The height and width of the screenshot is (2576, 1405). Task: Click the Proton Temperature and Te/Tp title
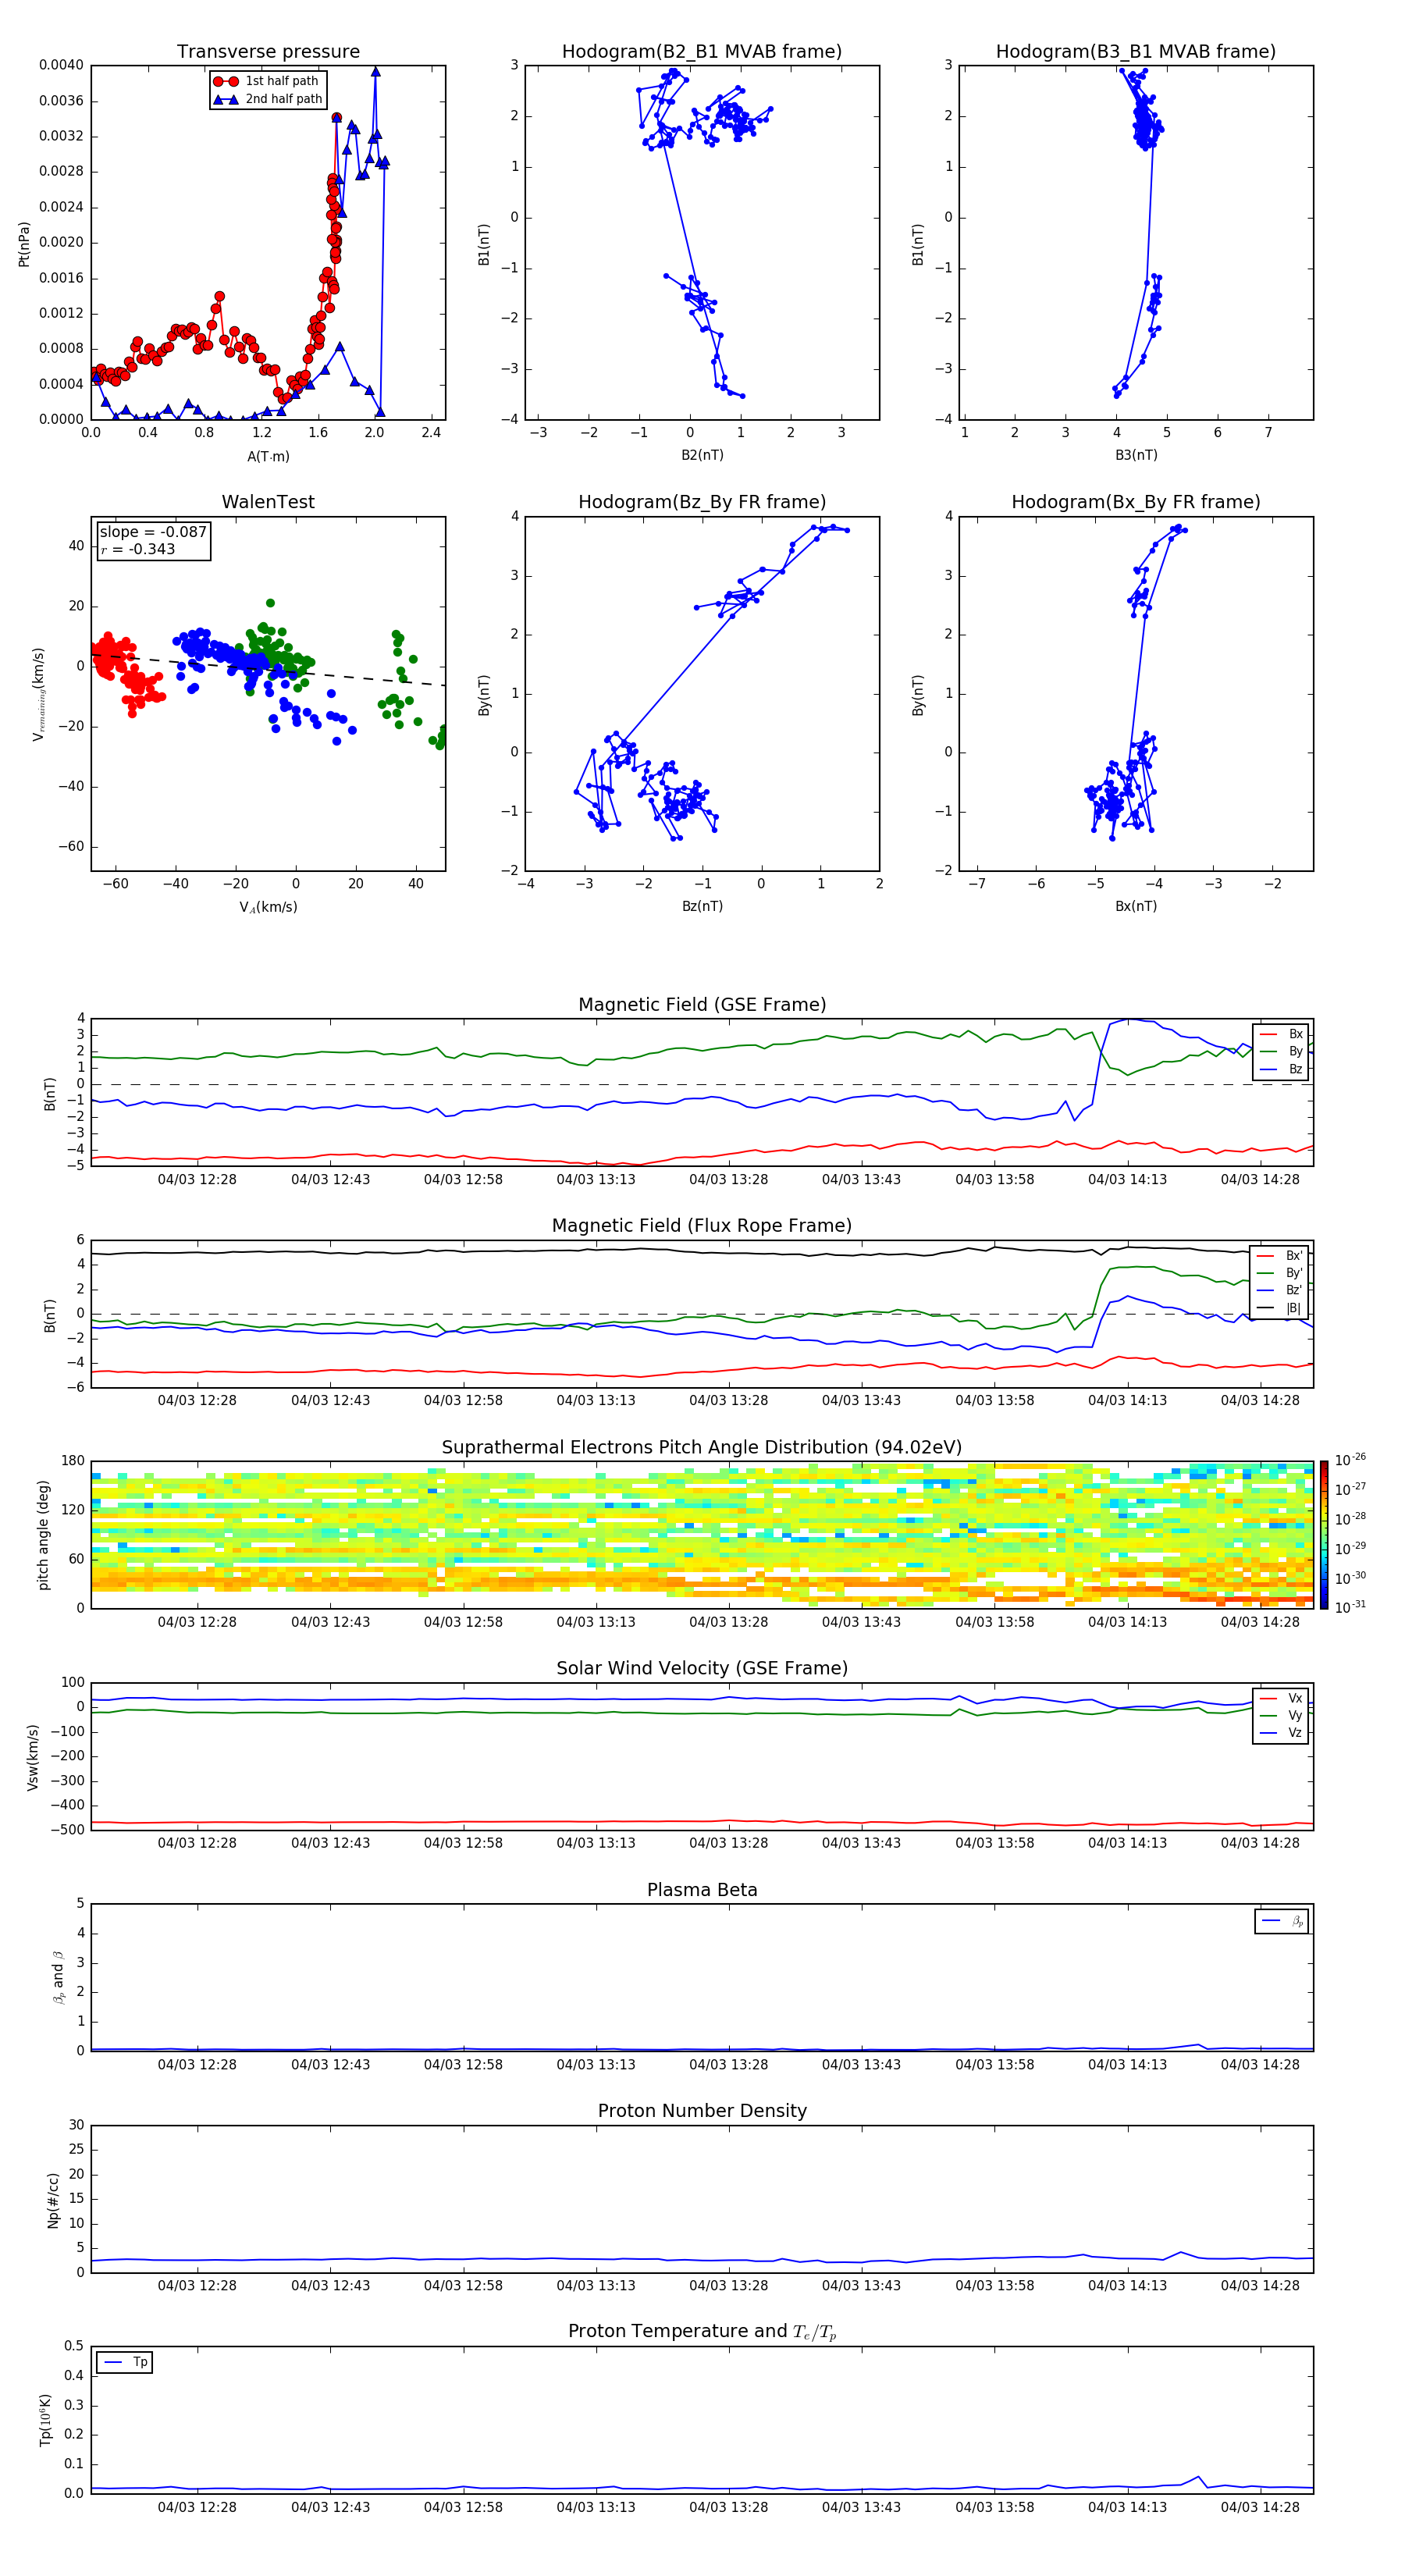pyautogui.click(x=702, y=2332)
